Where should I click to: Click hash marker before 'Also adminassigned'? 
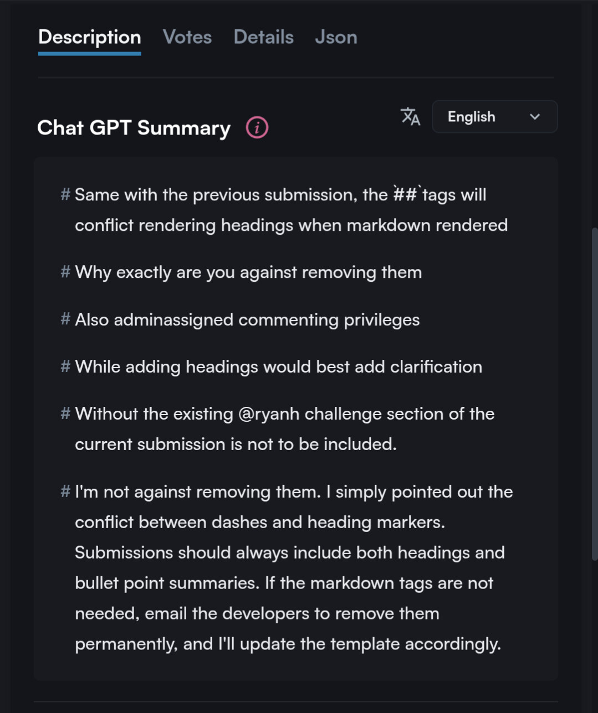pos(65,319)
